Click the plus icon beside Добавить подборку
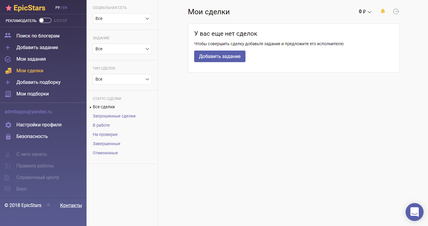428x226 pixels. pyautogui.click(x=8, y=82)
